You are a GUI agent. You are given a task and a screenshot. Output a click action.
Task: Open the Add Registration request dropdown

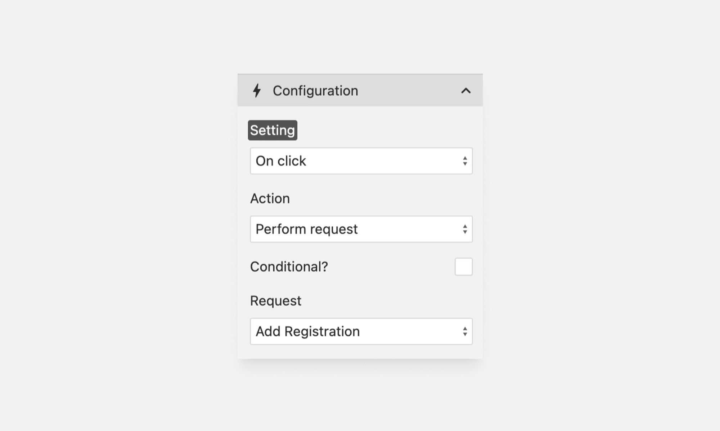(x=361, y=331)
